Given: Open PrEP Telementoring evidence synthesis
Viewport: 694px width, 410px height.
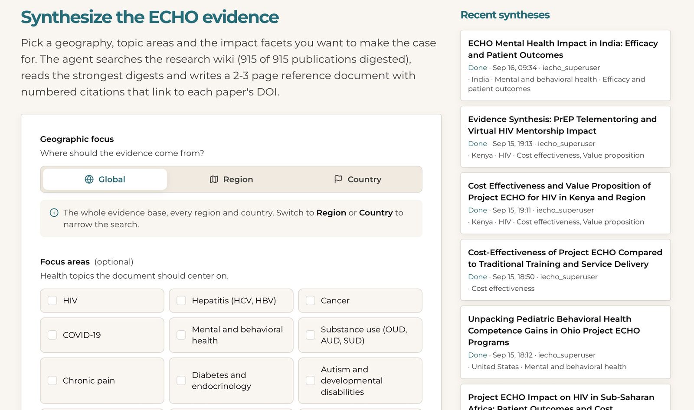Looking at the screenshot, I should 565,137.
